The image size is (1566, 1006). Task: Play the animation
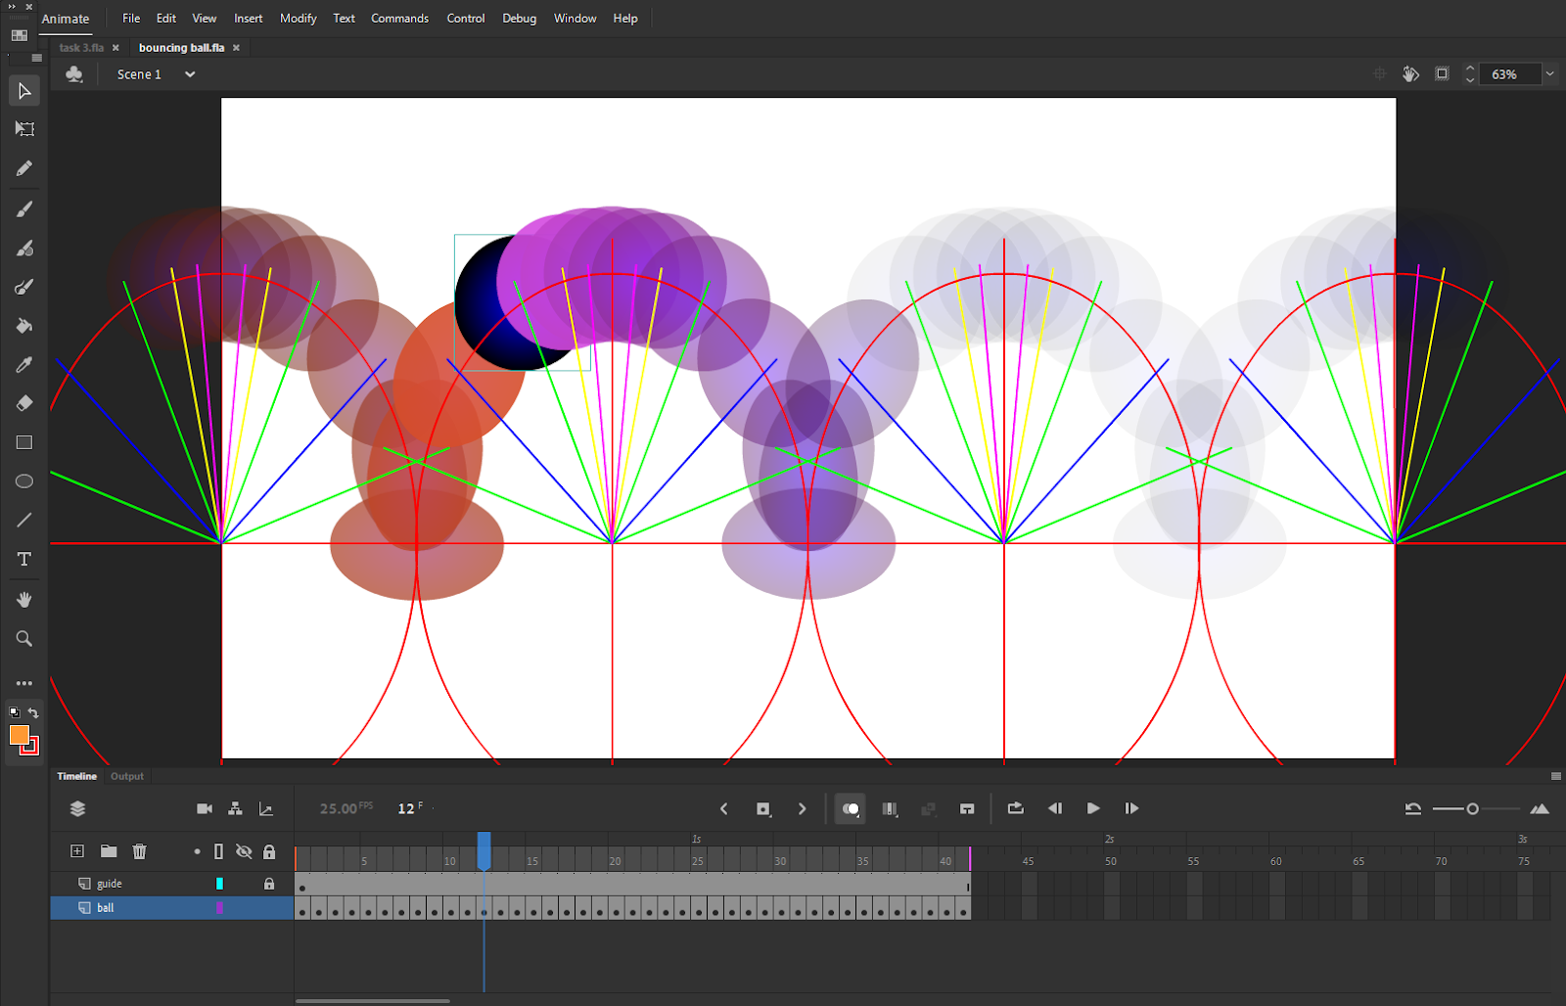tap(1093, 808)
